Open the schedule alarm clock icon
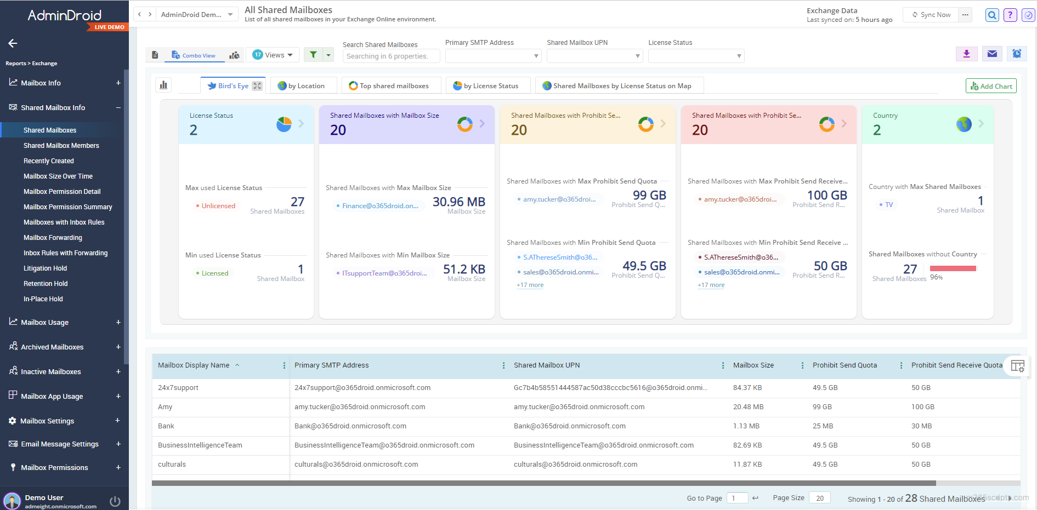This screenshot has height=510, width=1037. click(1016, 54)
